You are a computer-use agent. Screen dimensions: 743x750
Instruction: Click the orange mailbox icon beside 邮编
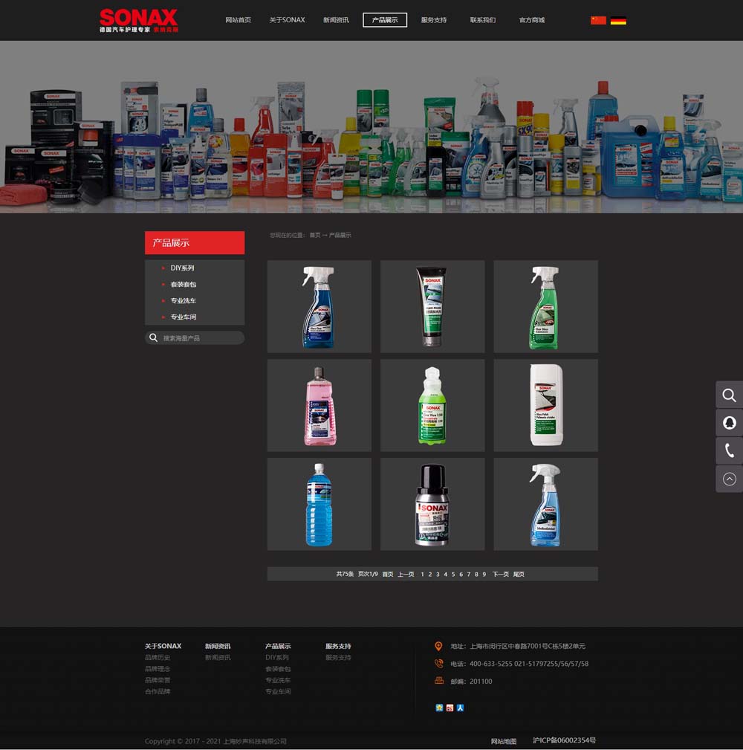coord(438,681)
